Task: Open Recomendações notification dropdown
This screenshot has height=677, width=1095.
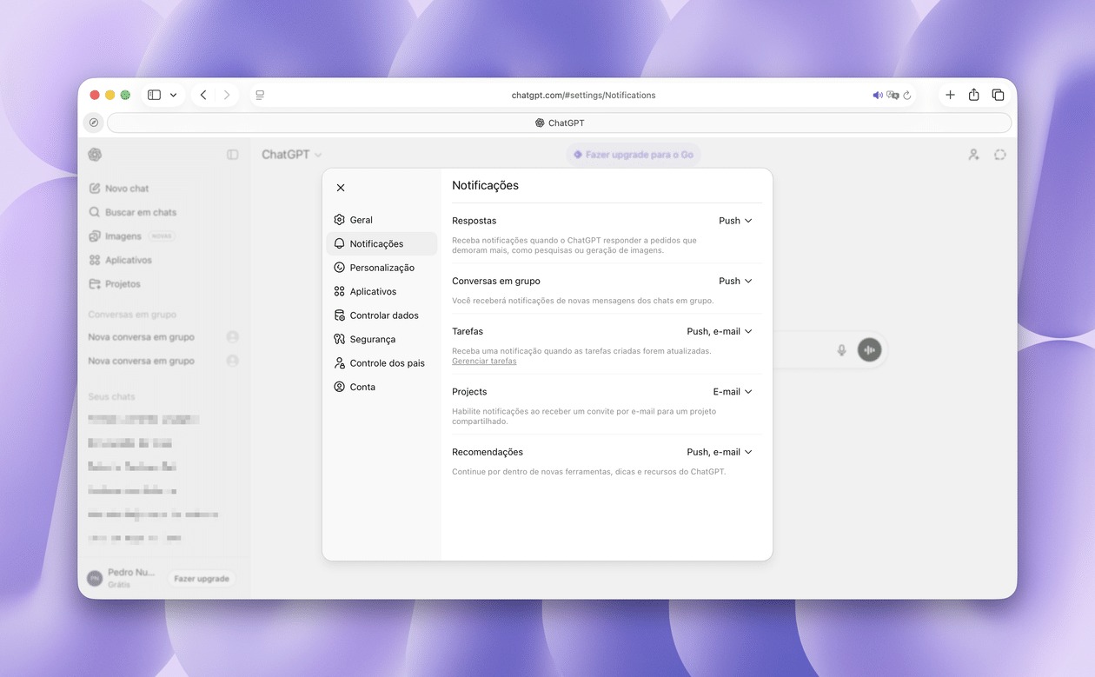Action: click(x=720, y=452)
